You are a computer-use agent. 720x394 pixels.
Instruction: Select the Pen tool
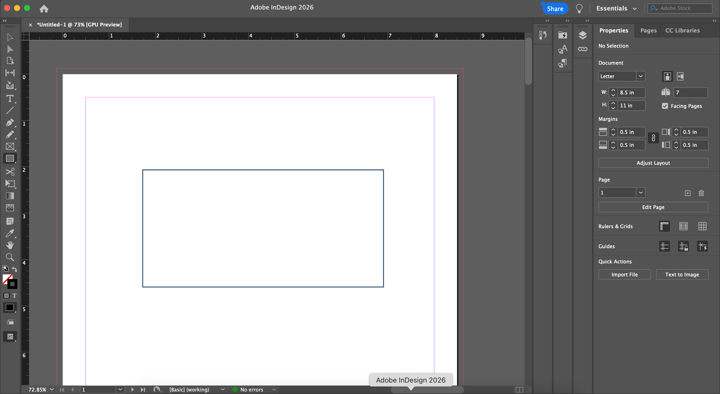coord(10,123)
